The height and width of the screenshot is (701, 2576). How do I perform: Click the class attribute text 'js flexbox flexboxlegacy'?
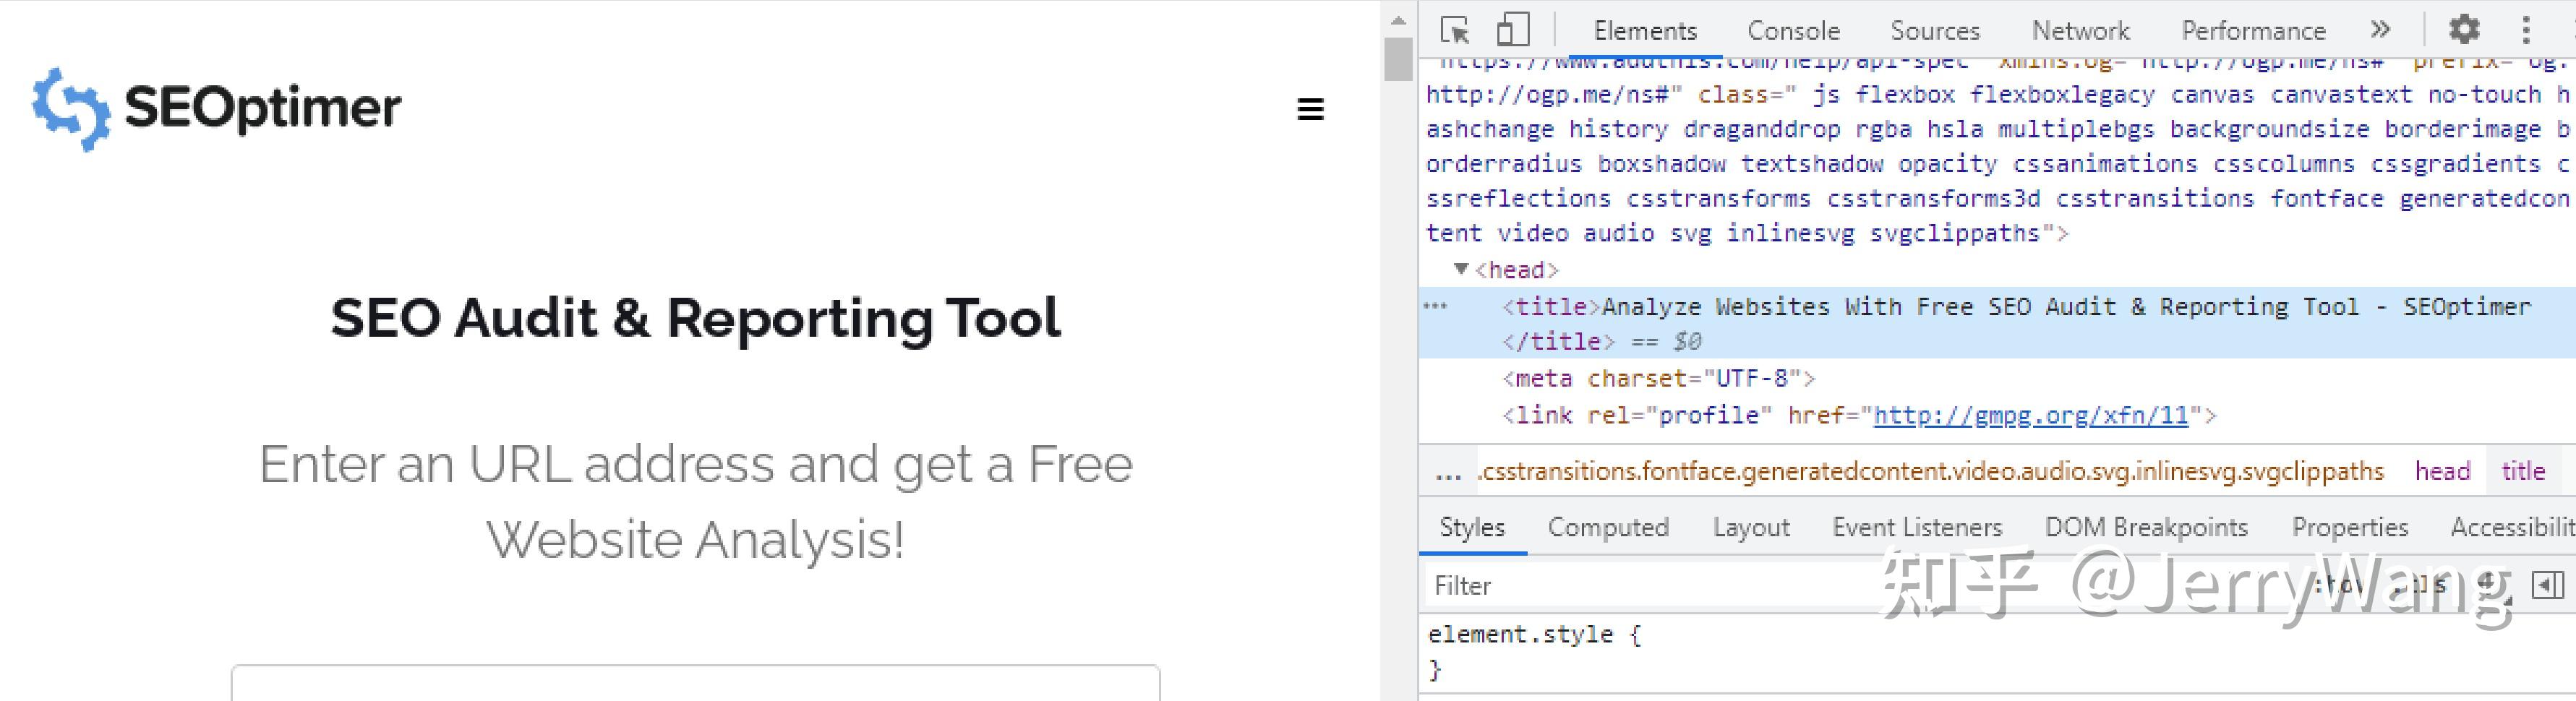coord(1984,95)
